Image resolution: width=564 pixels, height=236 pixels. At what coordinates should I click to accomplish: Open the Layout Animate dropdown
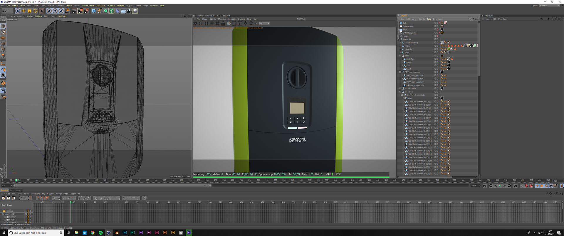pos(550,6)
